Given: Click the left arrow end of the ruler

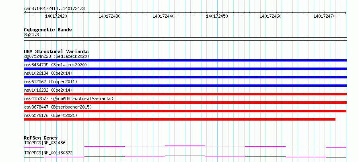Looking at the screenshot, I should pos(25,12).
